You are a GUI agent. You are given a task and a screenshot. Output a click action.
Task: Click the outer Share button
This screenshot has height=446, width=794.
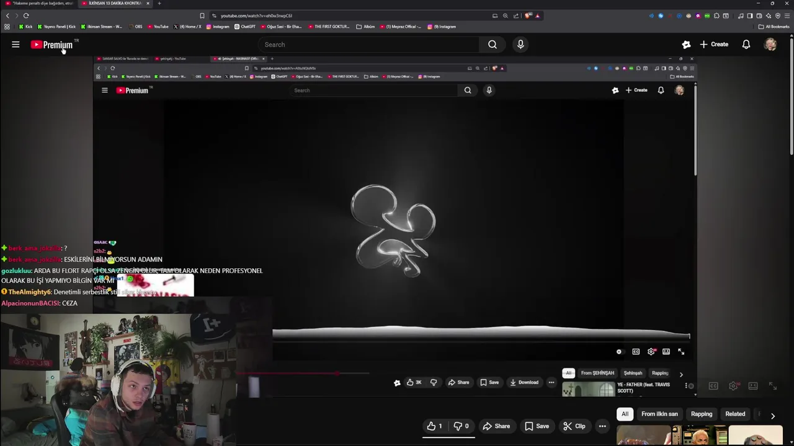point(496,426)
